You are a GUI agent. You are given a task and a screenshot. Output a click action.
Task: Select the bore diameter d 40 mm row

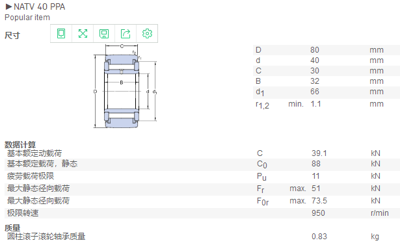[x=327, y=60]
